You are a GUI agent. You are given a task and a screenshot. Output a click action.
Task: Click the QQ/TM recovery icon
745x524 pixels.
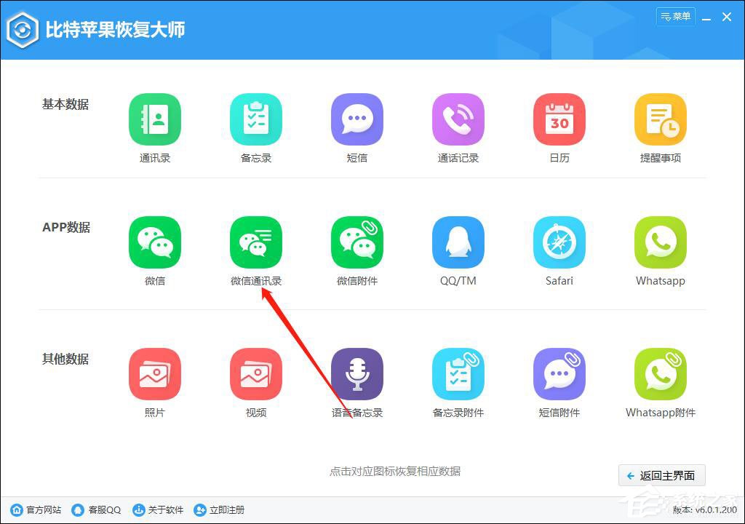coord(458,242)
